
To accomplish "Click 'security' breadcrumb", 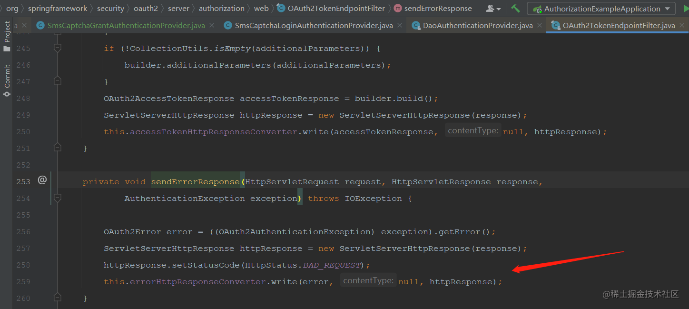I will click(x=110, y=9).
